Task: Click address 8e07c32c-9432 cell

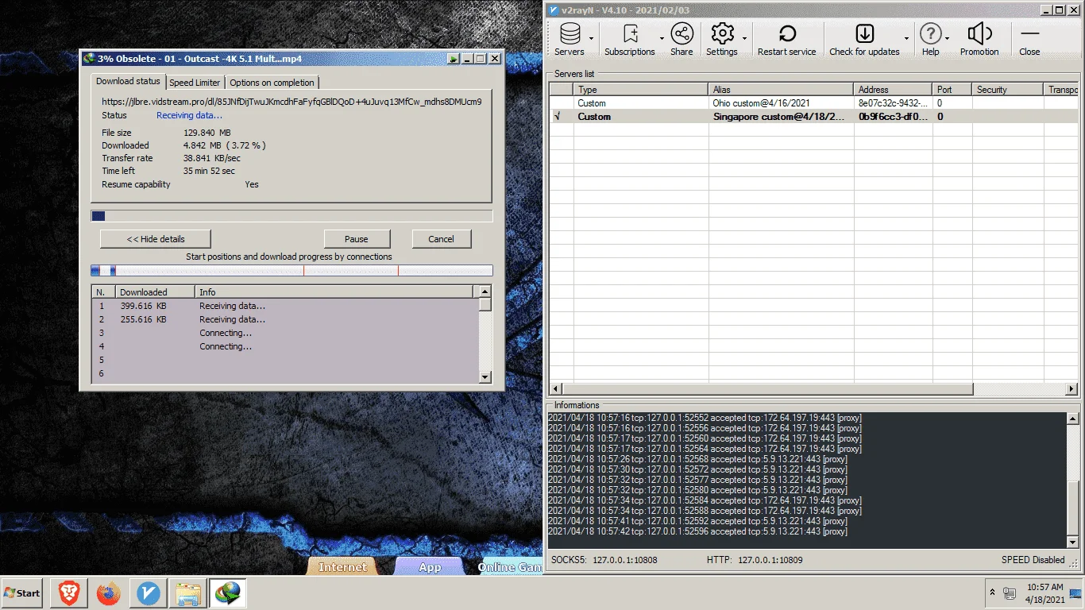Action: 894,103
